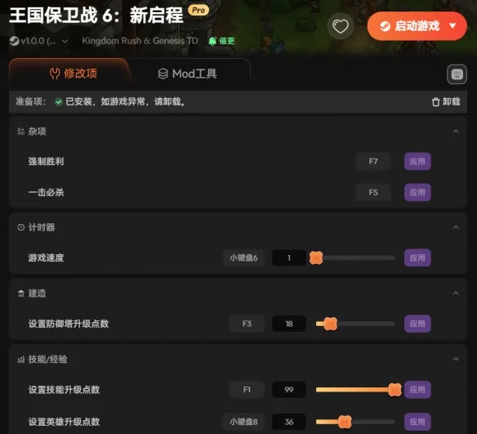This screenshot has width=477, height=434.
Task: Click the Kingdom Rush 6: Genesis TD subtitle
Action: click(x=140, y=41)
